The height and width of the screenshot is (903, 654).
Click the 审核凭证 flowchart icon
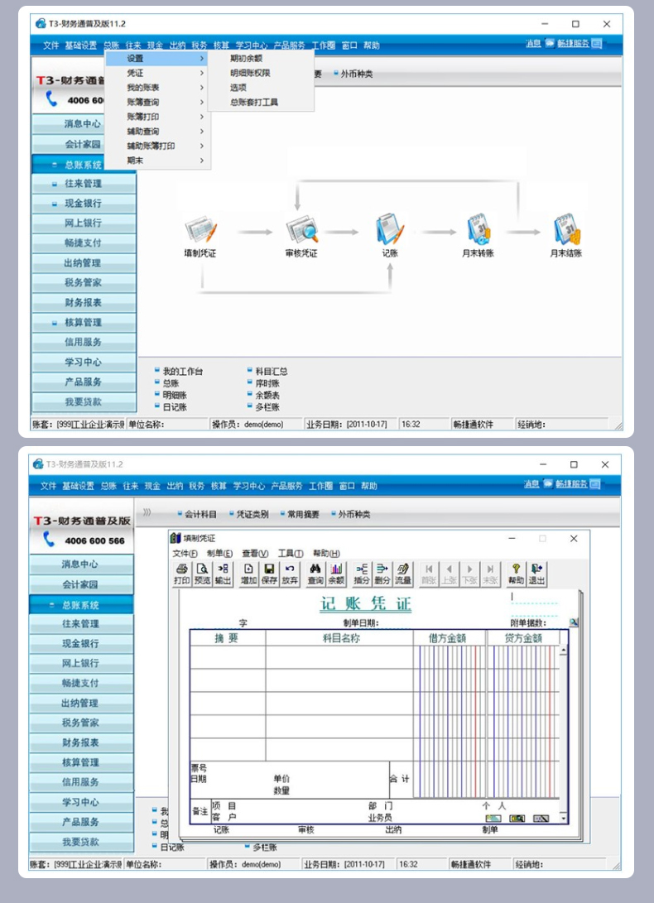302,229
